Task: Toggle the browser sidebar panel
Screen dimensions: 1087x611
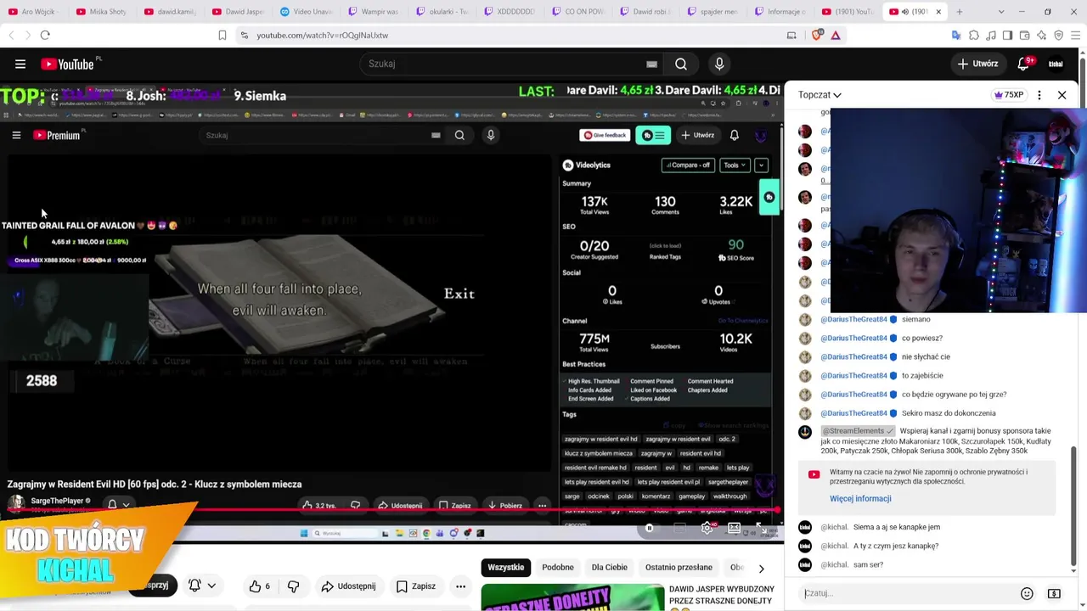Action: (1007, 35)
